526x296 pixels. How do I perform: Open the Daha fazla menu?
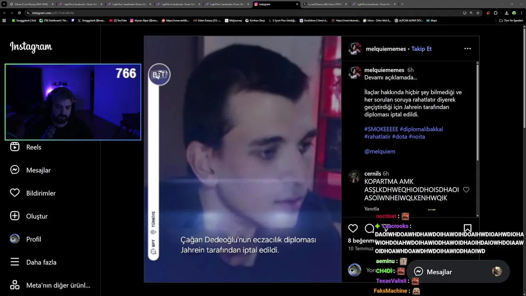click(x=33, y=262)
